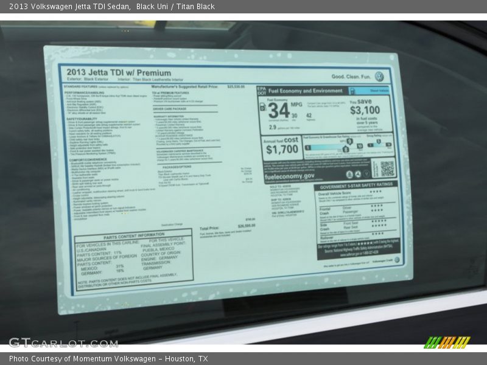
Task: Click the Volkswagen logo on the sticker header
Action: [x=379, y=77]
